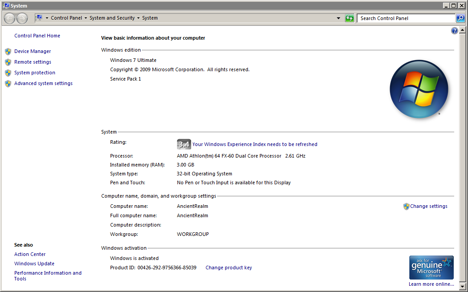Click the genuine Microsoft software badge
Image resolution: width=468 pixels, height=292 pixels.
click(431, 267)
